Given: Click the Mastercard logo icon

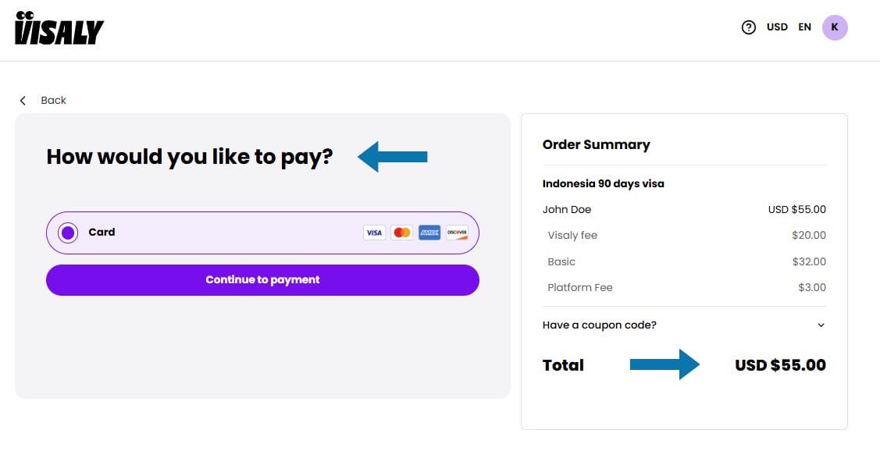Looking at the screenshot, I should (x=401, y=233).
